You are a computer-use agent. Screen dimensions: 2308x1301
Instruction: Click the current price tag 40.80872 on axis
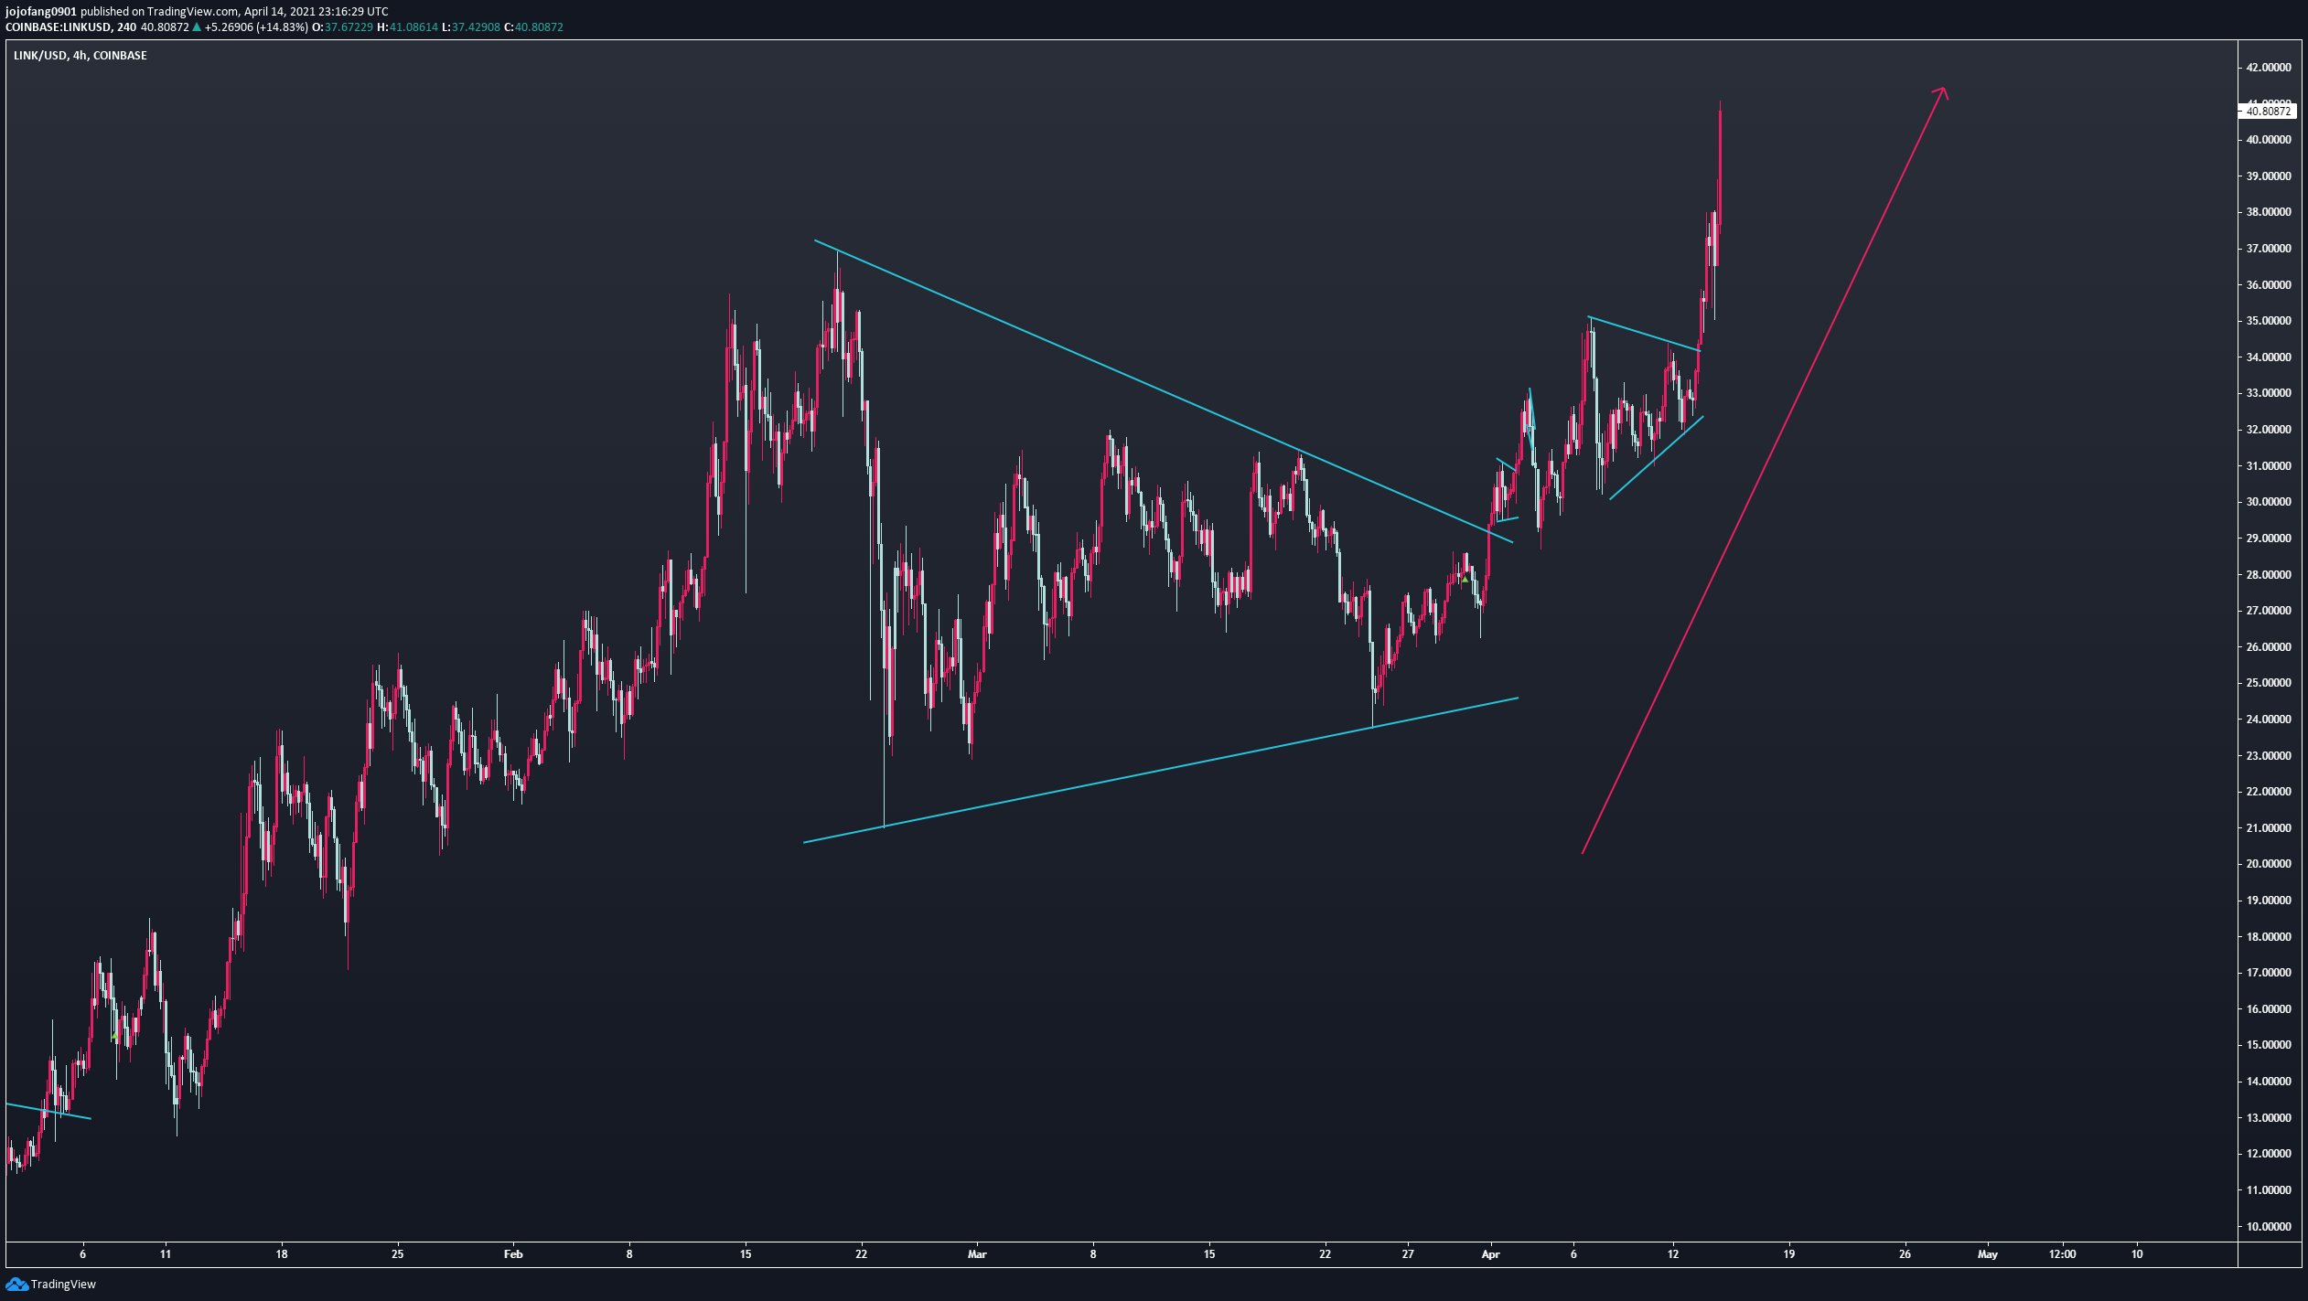click(2267, 112)
